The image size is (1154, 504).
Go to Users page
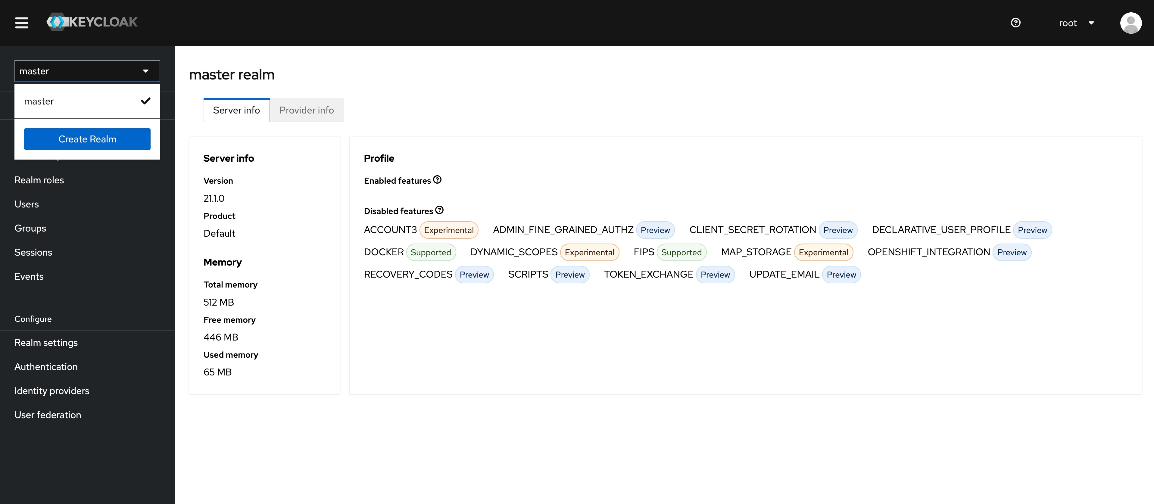pyautogui.click(x=27, y=204)
